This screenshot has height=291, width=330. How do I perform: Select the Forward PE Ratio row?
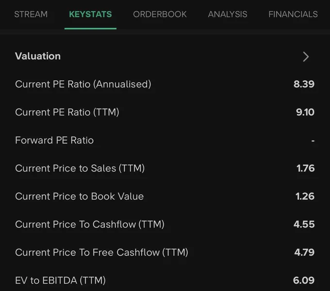click(x=165, y=140)
